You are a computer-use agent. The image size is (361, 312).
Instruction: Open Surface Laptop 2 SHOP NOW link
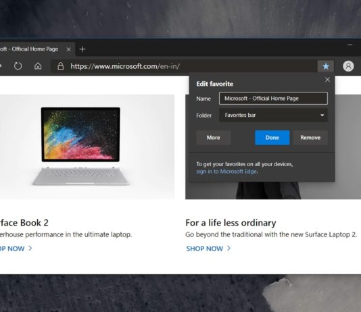(x=208, y=249)
